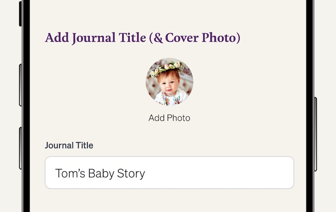Viewport: 336px width, 212px height.
Task: Tap the circular baby cover photo
Action: pos(169,82)
